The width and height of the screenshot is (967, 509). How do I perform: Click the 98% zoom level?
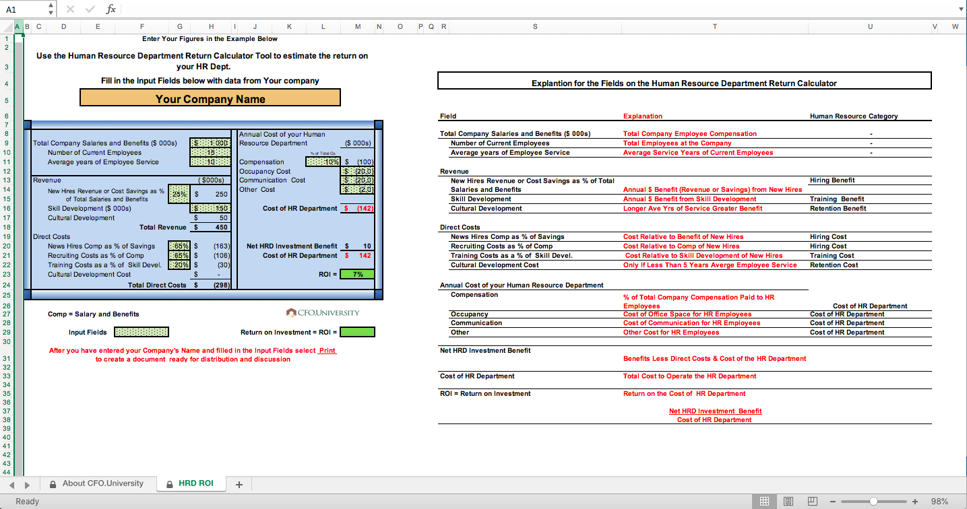pos(939,502)
